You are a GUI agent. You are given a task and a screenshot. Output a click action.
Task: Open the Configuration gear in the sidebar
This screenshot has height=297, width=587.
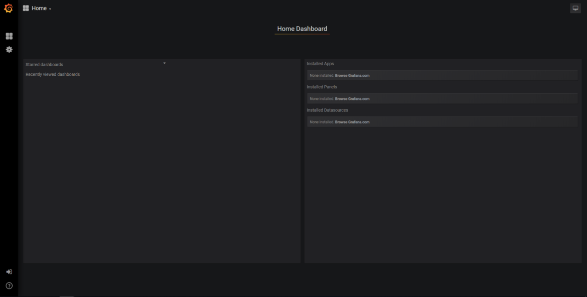click(9, 49)
